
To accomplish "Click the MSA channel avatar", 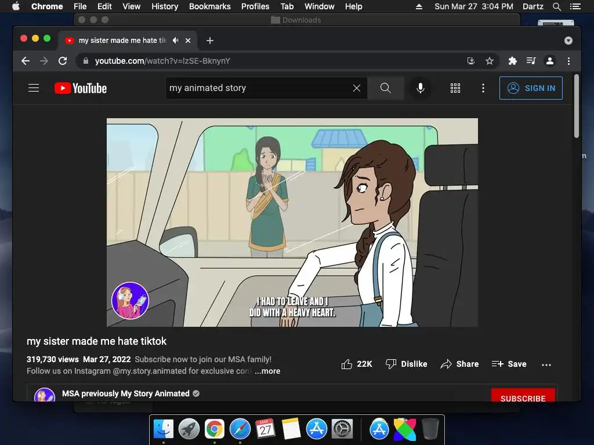I will click(x=45, y=395).
